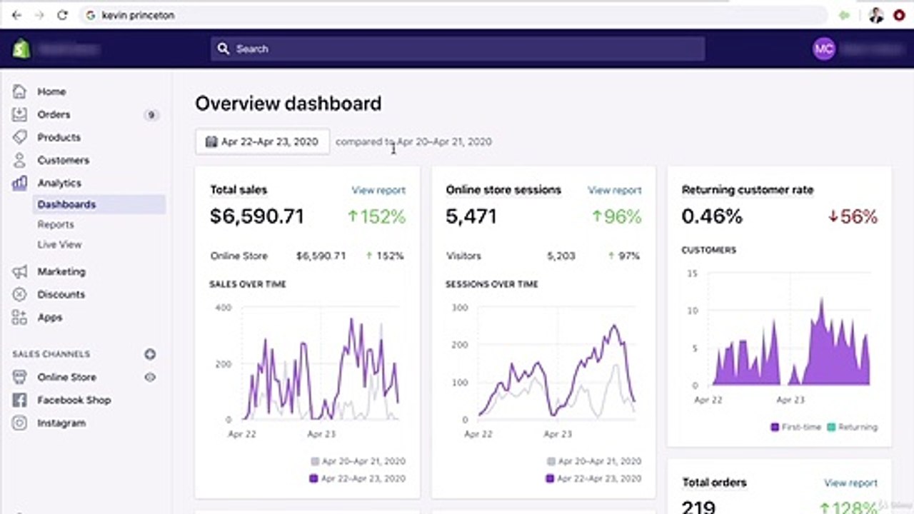Click the green browser extension icon

click(x=845, y=15)
